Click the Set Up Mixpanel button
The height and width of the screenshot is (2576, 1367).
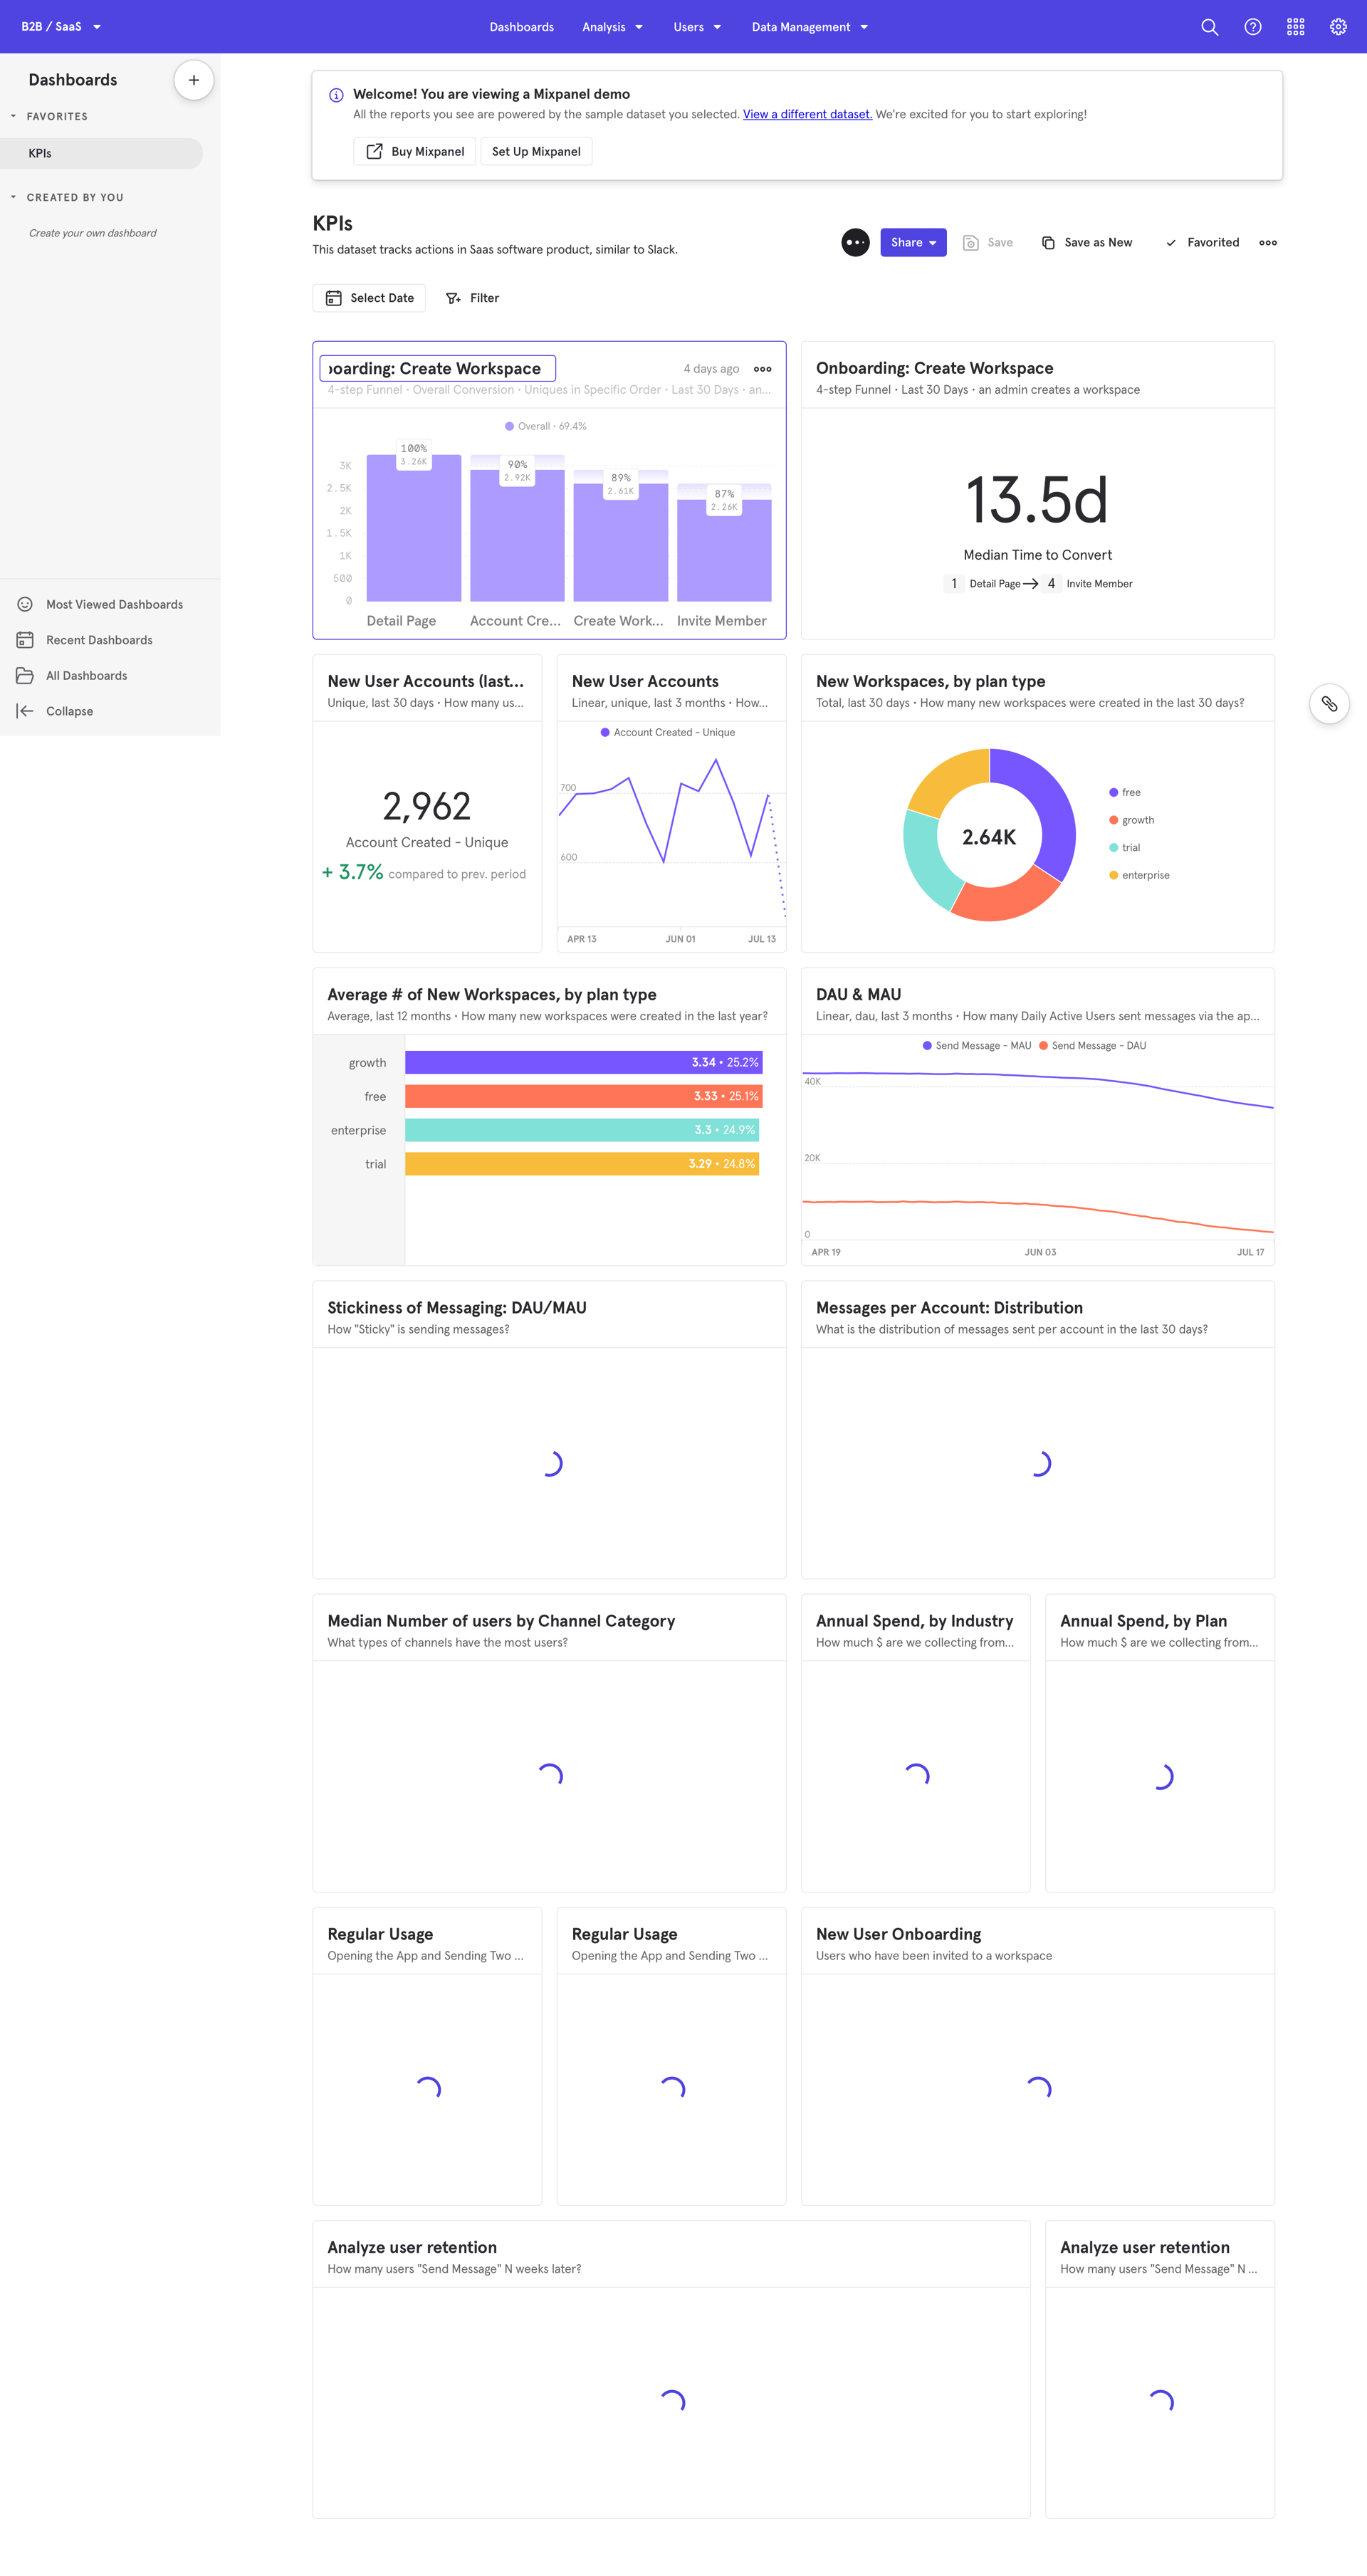[536, 151]
